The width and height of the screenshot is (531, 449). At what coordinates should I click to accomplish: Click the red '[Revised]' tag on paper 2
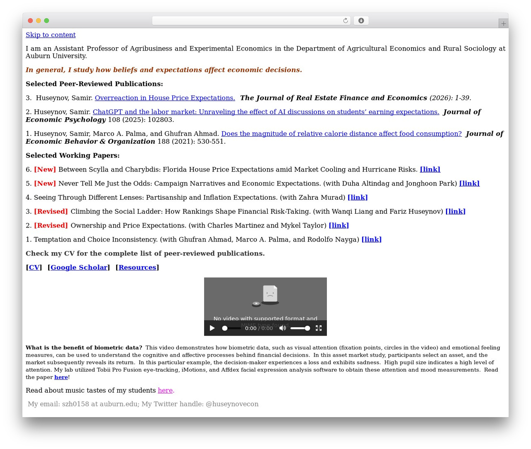pos(51,226)
